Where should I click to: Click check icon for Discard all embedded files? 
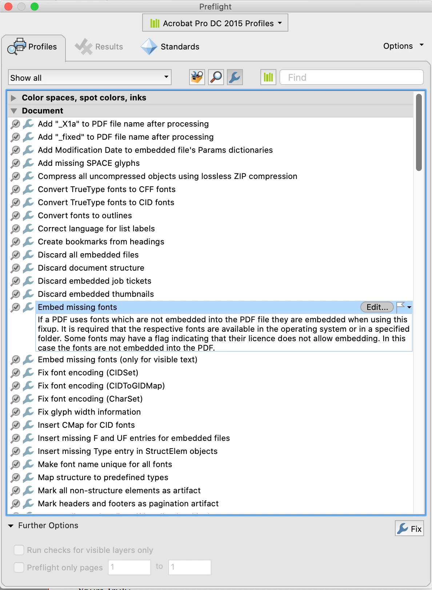pos(15,255)
